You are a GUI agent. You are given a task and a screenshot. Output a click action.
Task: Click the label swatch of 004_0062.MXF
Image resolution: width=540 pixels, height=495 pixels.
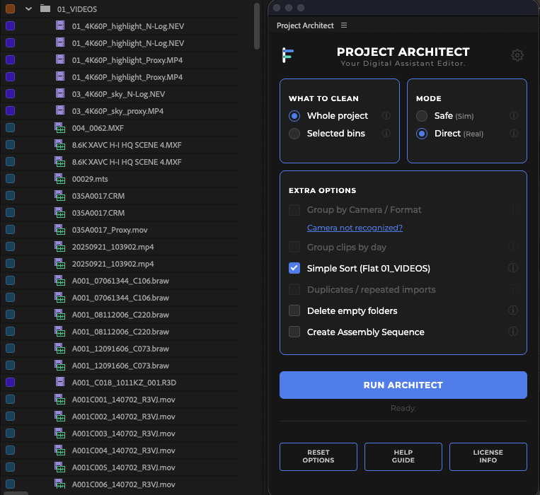point(11,127)
